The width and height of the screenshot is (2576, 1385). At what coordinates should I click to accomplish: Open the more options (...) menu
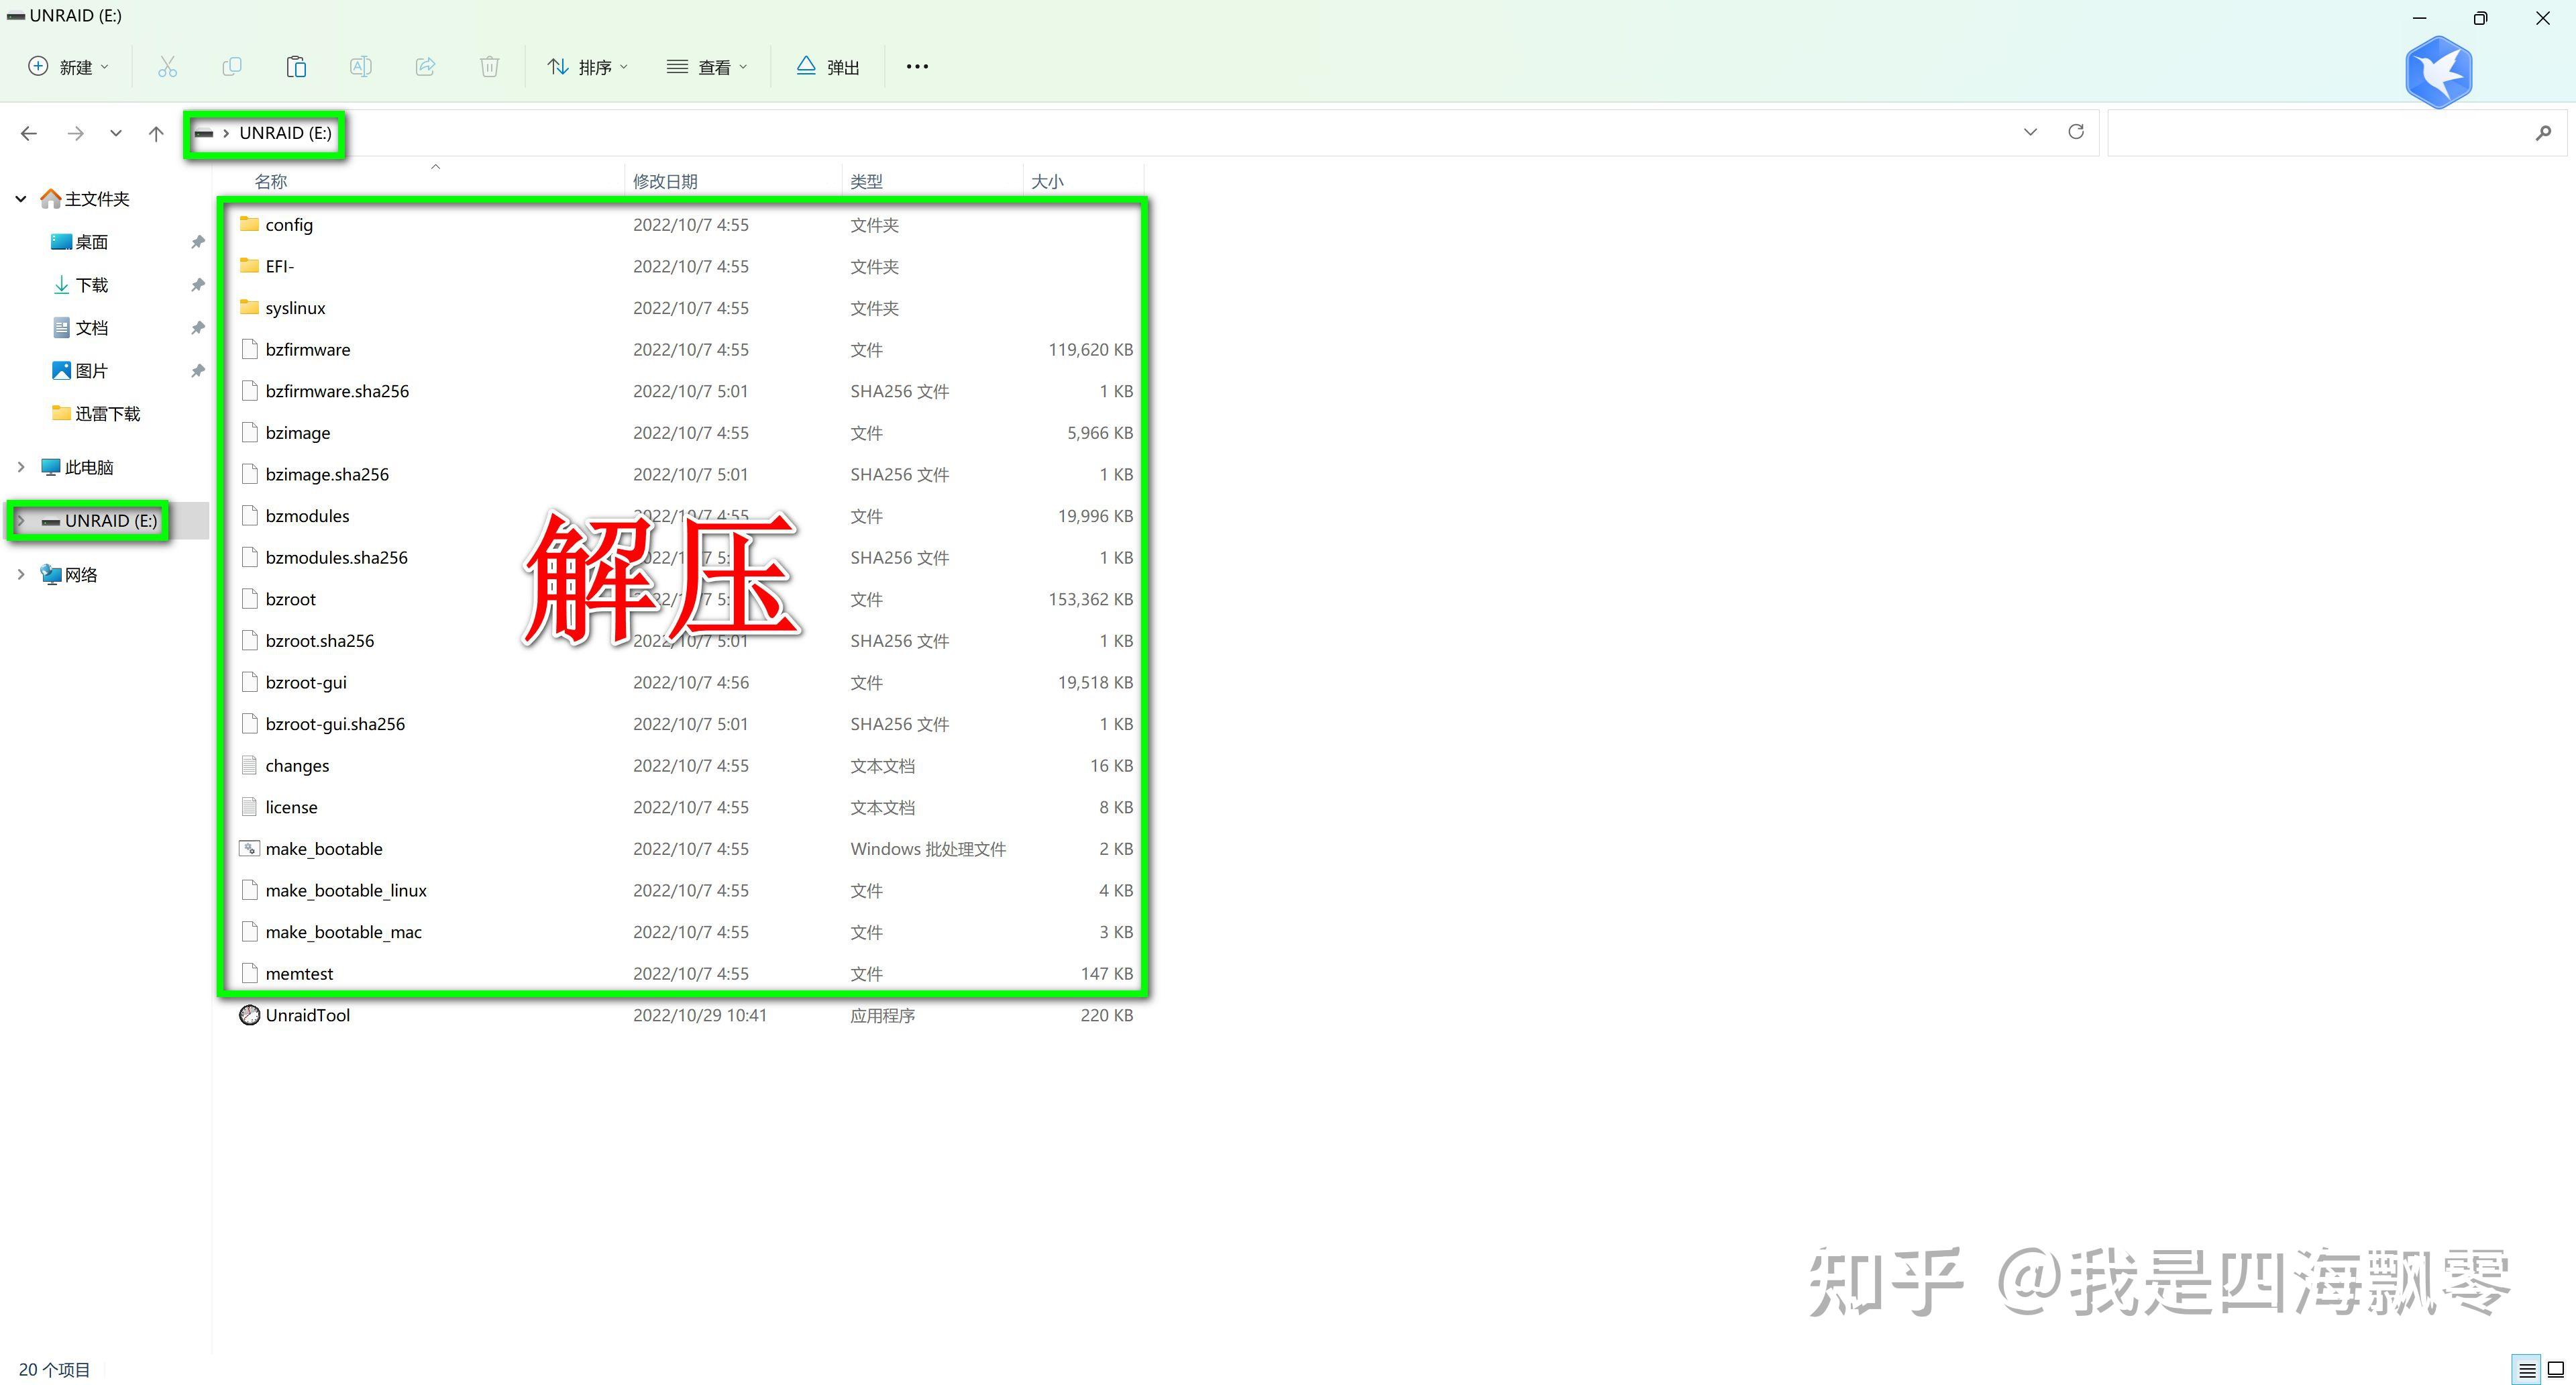pos(917,66)
